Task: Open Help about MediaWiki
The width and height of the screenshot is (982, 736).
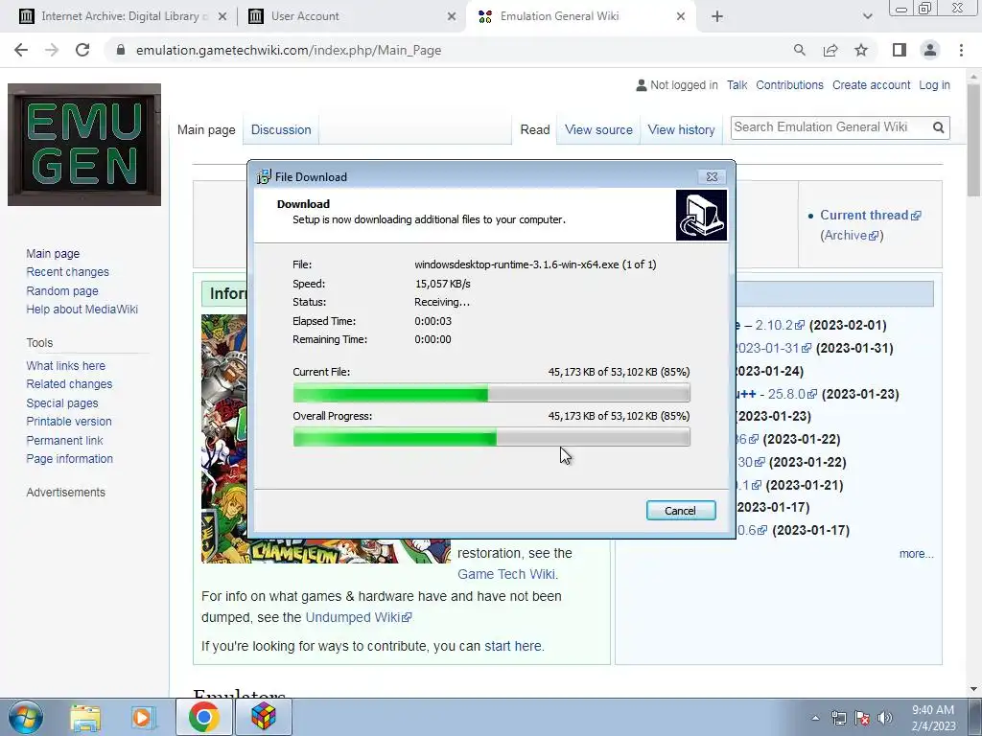Action: click(82, 310)
